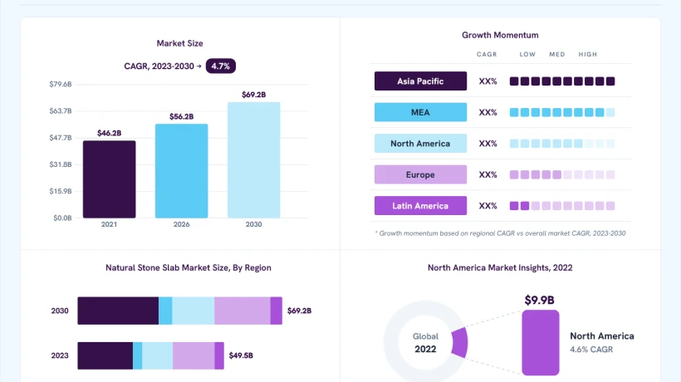681x382 pixels.
Task: Click the $46.2B value label
Action: [x=110, y=133]
